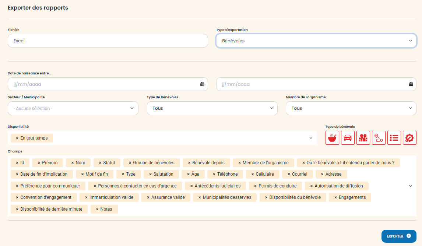Select the wrench gear volunteer type icon
Viewport: 422px width, 246px height.
click(409, 138)
